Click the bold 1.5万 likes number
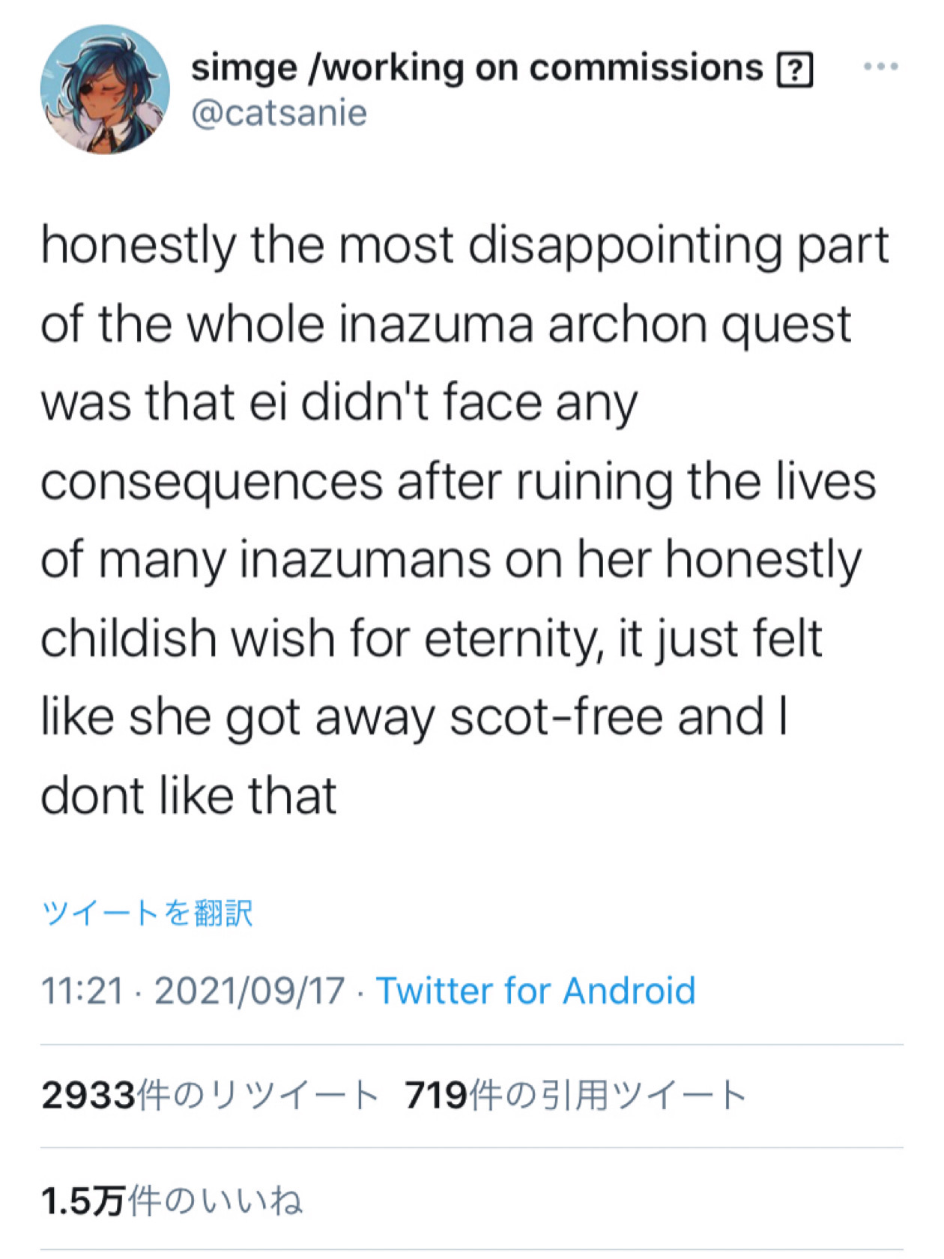 (82, 1201)
